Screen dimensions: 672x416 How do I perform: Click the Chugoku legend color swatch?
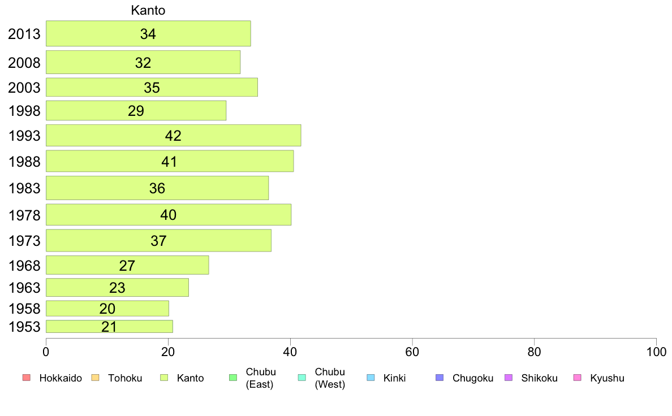click(440, 378)
